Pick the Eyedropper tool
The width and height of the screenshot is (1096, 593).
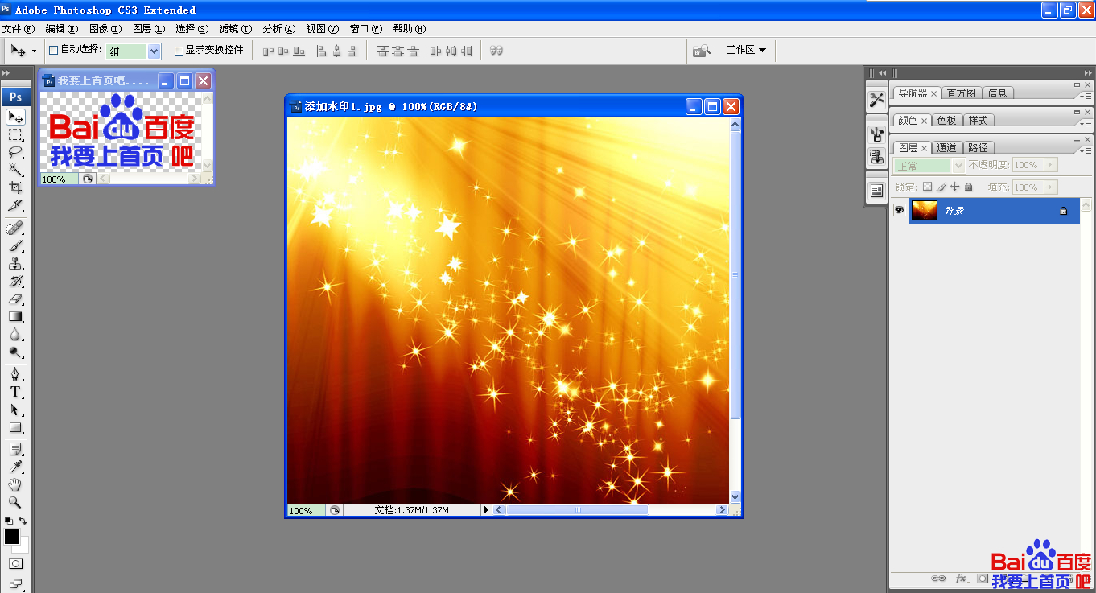click(15, 467)
